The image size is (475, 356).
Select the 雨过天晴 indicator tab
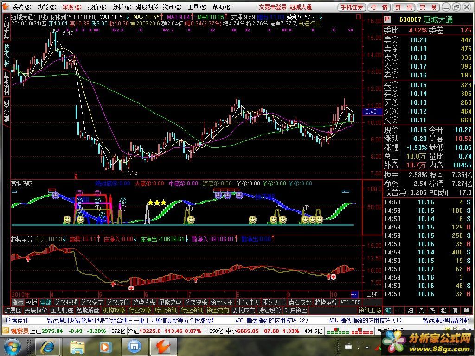[x=274, y=302]
